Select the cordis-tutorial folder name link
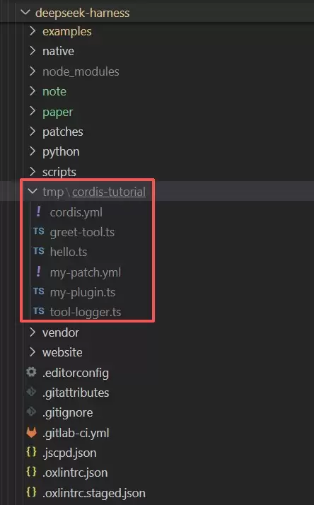The image size is (314, 505). 109,192
